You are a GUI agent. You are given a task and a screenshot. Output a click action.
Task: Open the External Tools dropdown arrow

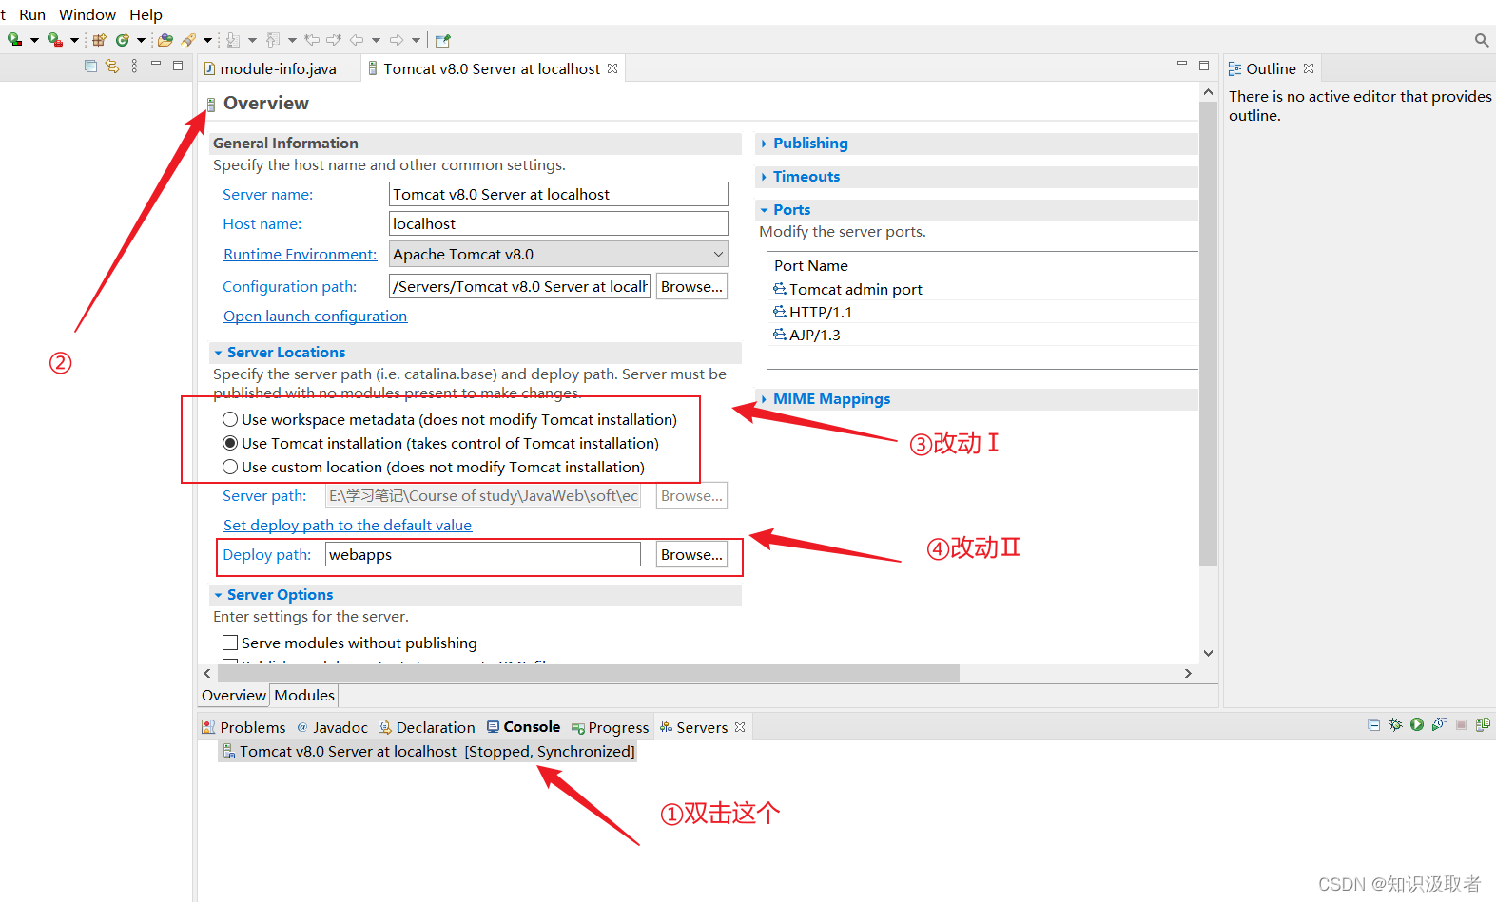point(74,40)
